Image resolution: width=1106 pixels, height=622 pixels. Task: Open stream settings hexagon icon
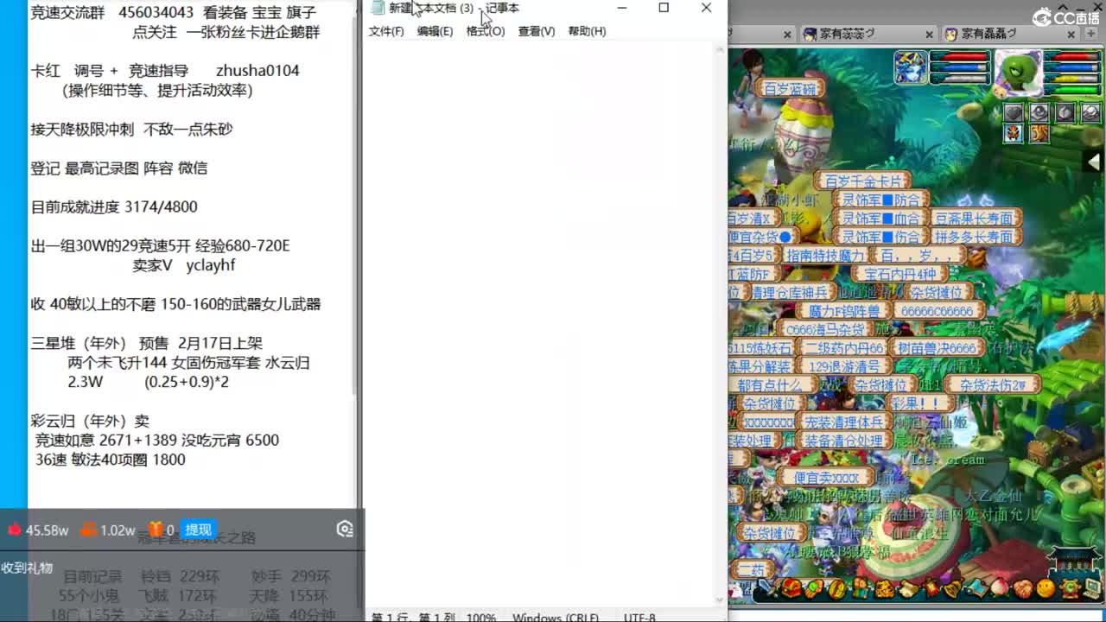pyautogui.click(x=345, y=530)
